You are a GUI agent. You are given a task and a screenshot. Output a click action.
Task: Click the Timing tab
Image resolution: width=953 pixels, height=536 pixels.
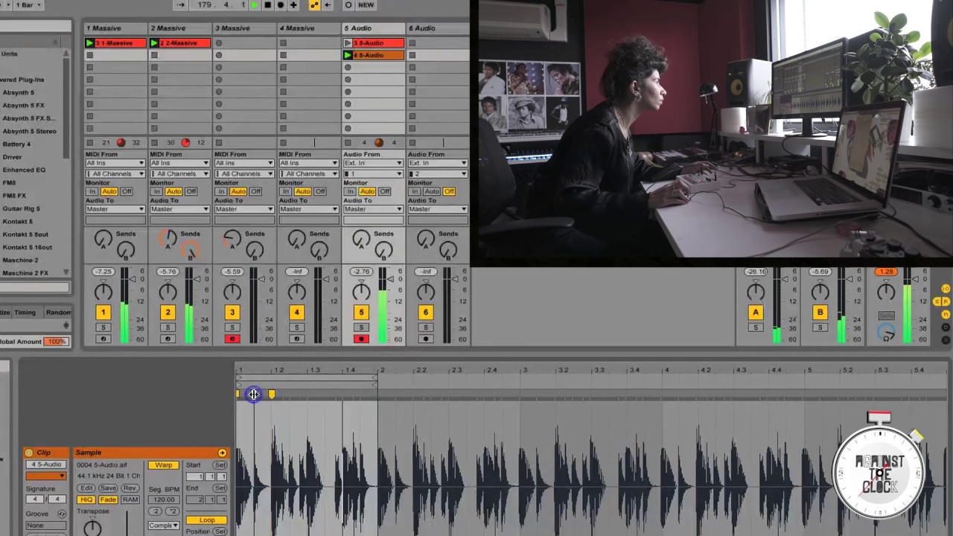tap(25, 313)
